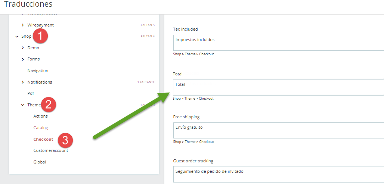
Task: Open the Actions translations section
Action: [x=40, y=116]
